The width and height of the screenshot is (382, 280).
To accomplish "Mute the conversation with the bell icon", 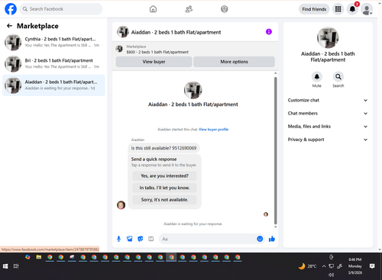I will click(x=317, y=76).
